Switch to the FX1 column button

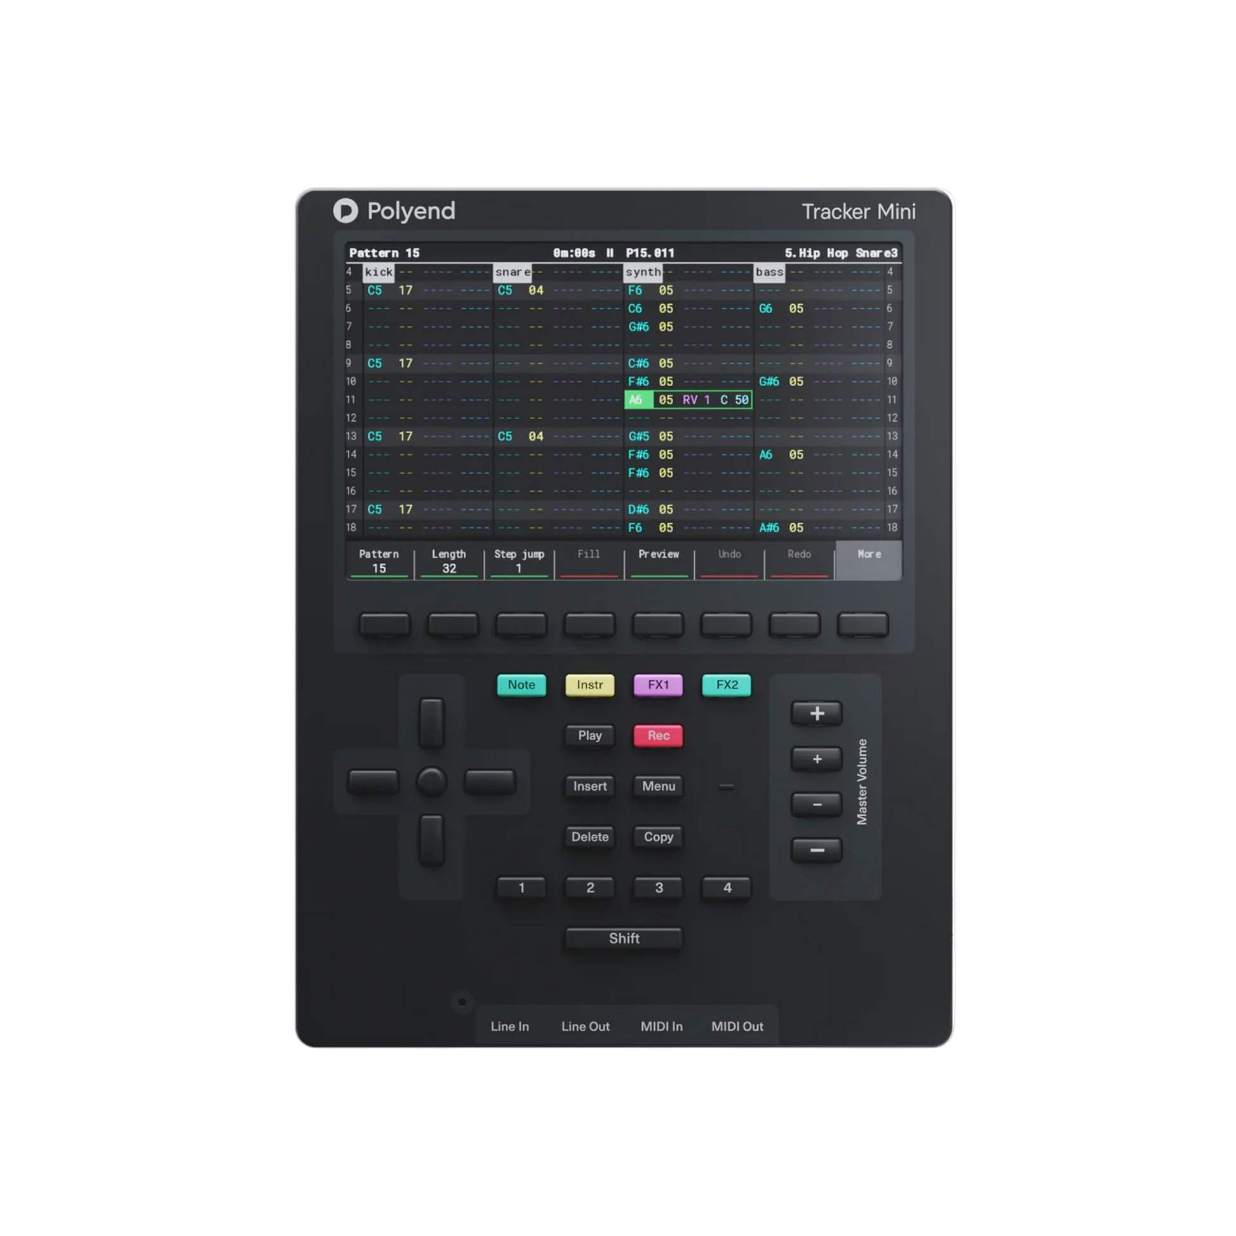(x=657, y=685)
